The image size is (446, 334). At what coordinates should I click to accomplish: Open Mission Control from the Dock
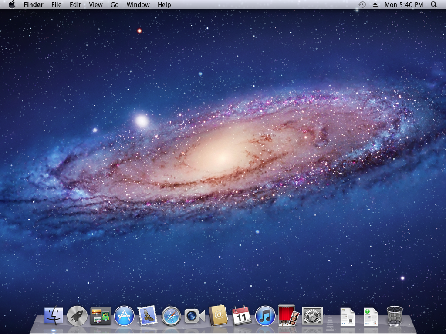(100, 315)
